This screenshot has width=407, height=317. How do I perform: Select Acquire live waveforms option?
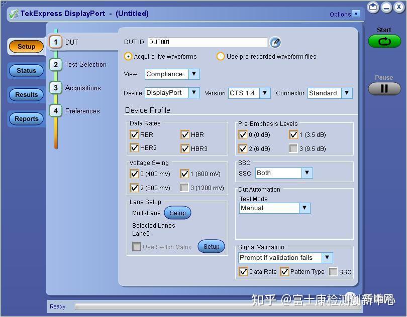128,56
